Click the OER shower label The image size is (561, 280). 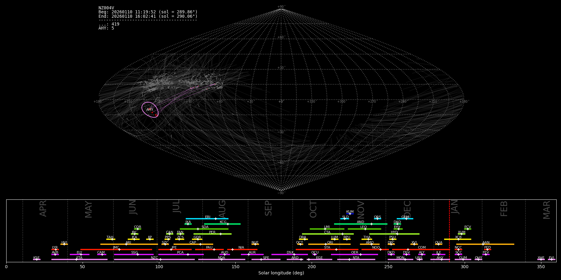point(355,253)
